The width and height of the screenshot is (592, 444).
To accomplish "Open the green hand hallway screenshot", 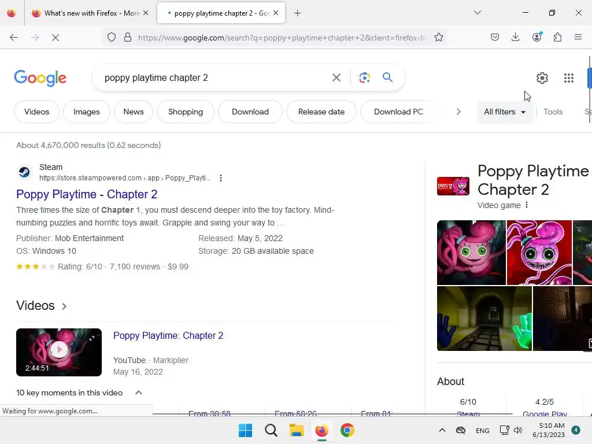I will pyautogui.click(x=484, y=319).
